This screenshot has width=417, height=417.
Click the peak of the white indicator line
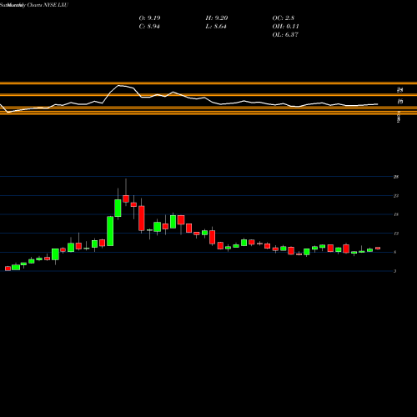coord(118,85)
